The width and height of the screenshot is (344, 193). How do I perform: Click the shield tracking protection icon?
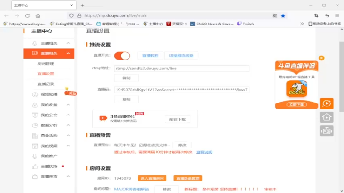[71, 15]
